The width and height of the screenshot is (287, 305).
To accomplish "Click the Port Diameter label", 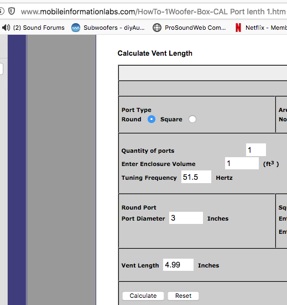I will tap(143, 218).
